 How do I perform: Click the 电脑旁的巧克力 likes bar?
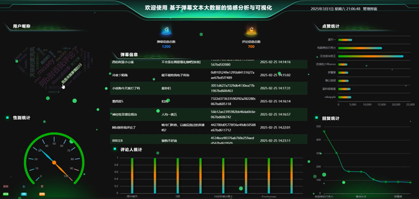point(360,48)
